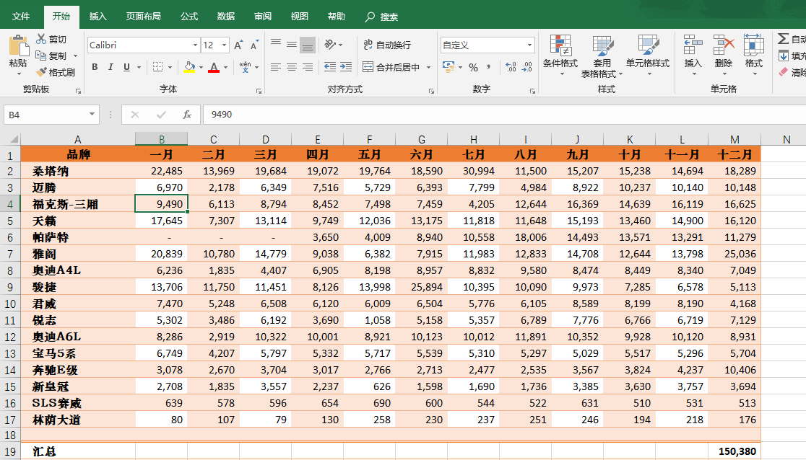Viewport: 806px width, 460px height.
Task: Click 自动换行 wrap text button
Action: (x=387, y=45)
